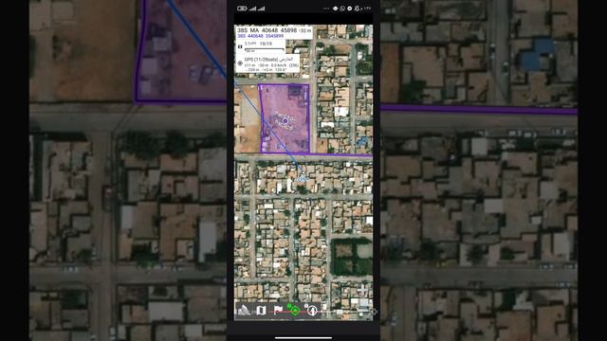The width and height of the screenshot is (607, 341).
Task: Tap the home gesture bar at bottom
Action: click(x=303, y=337)
